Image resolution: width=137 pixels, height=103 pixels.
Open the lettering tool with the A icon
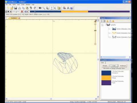tap(68, 8)
